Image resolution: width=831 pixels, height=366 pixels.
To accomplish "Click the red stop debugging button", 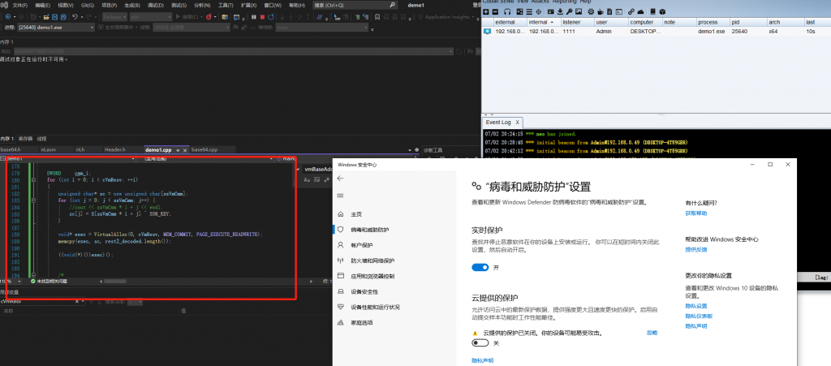I will click(262, 16).
